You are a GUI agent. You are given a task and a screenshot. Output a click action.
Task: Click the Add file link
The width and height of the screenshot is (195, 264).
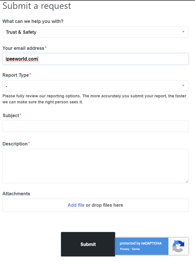pos(76,205)
